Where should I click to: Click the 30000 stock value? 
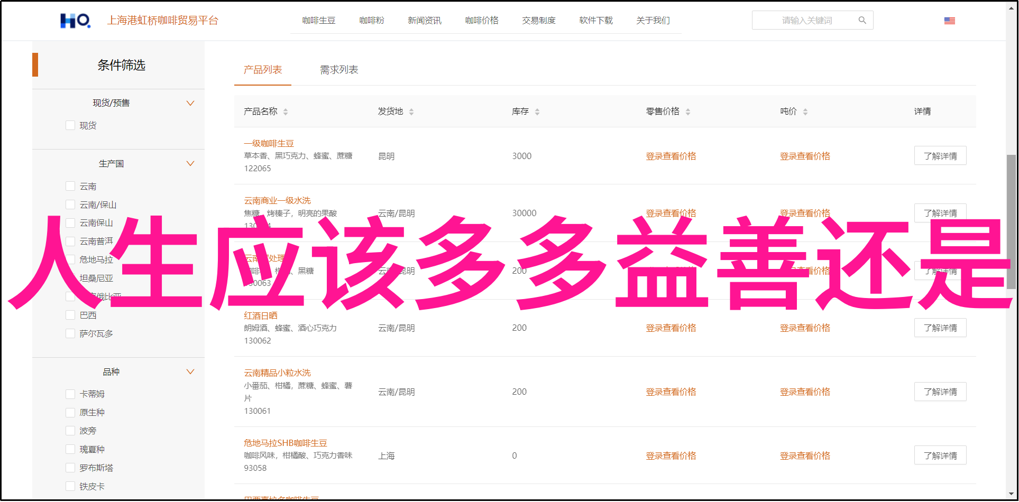[524, 213]
